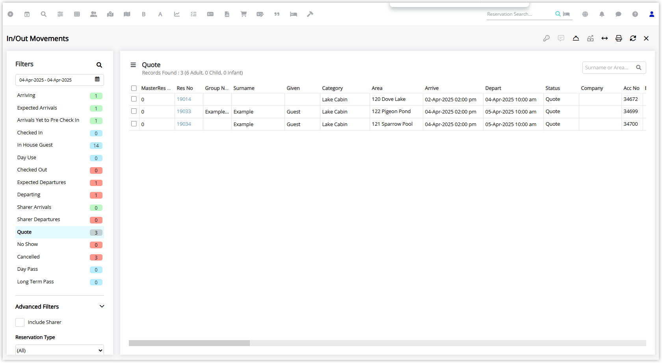Click the money chart icon in page actions
Viewport: 662px width, 363px height.
pyautogui.click(x=590, y=38)
